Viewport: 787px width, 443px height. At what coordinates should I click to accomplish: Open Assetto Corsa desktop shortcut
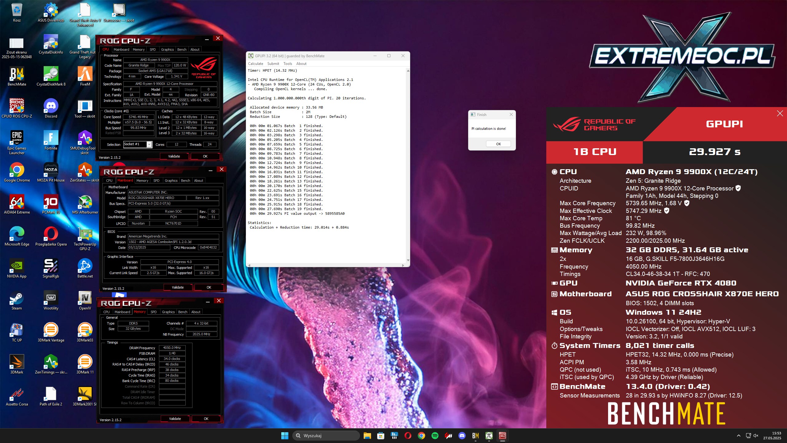(x=17, y=397)
